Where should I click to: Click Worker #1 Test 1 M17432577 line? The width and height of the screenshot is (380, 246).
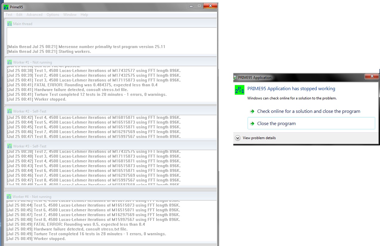click(x=94, y=70)
